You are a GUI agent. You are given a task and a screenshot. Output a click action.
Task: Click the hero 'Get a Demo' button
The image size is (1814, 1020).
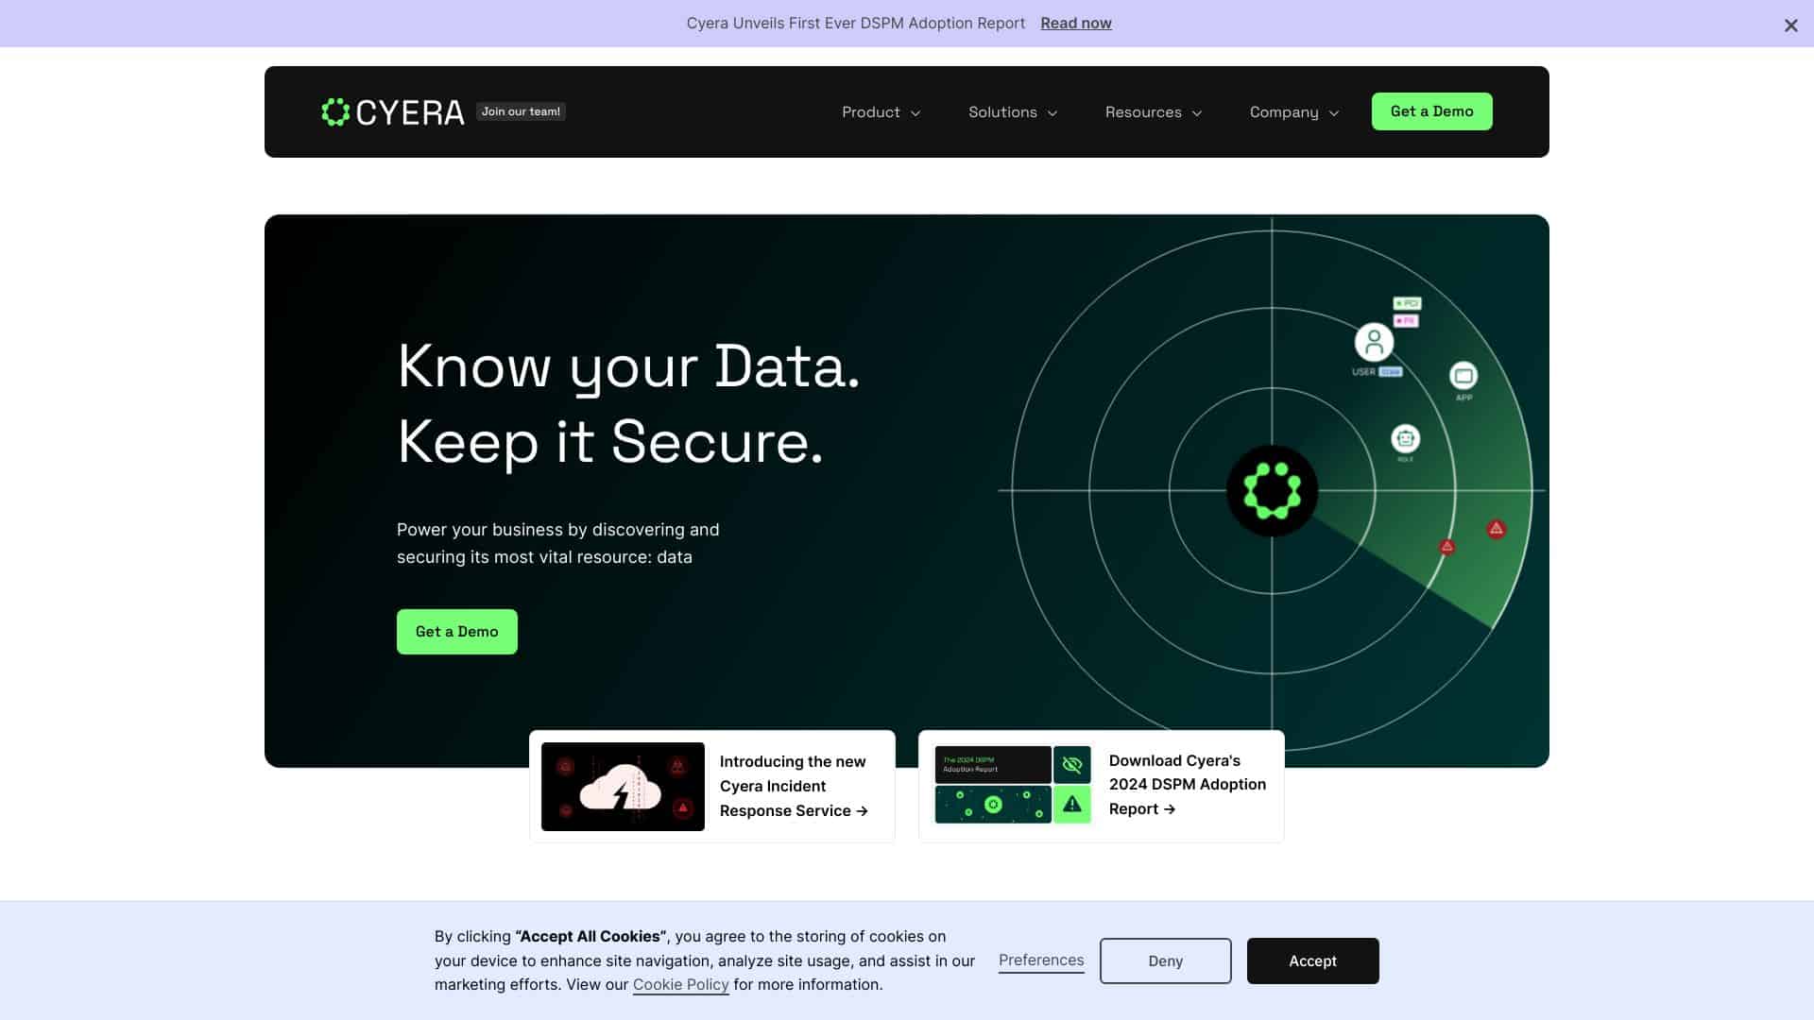point(456,631)
